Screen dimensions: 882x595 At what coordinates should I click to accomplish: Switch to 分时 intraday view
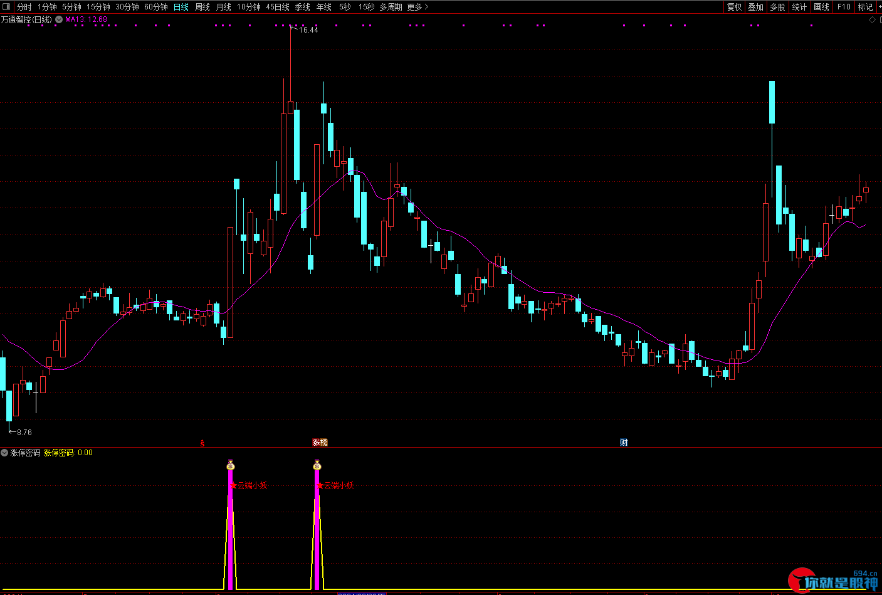pos(24,7)
